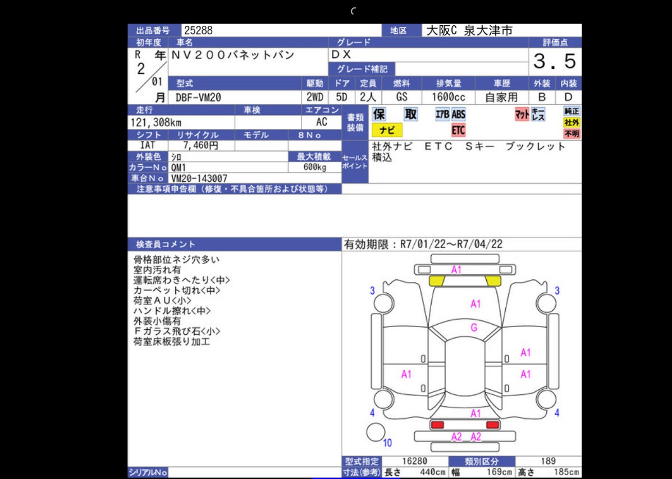Image resolution: width=672 pixels, height=479 pixels.
Task: Click air conditioner value AC
Action: tap(322, 122)
